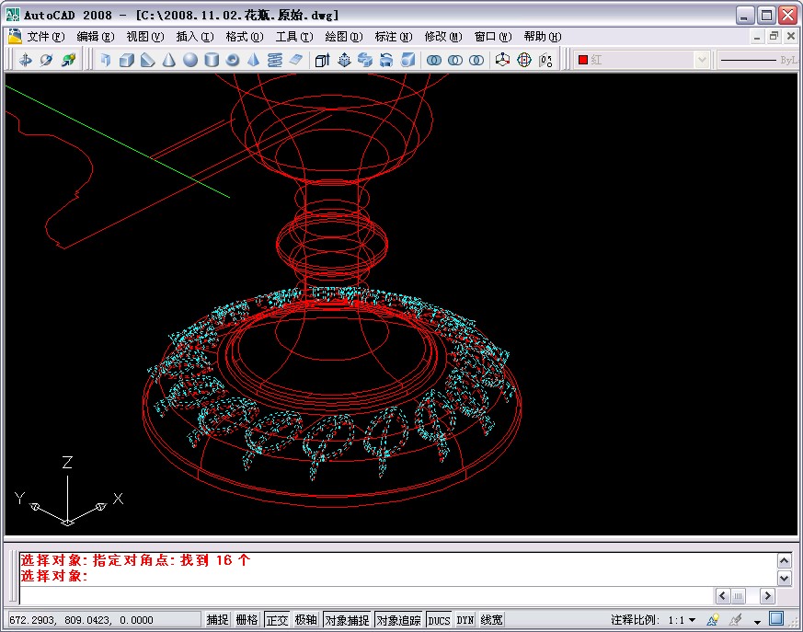This screenshot has height=632, width=803.
Task: Select the 3D Move tool
Action: [x=502, y=60]
